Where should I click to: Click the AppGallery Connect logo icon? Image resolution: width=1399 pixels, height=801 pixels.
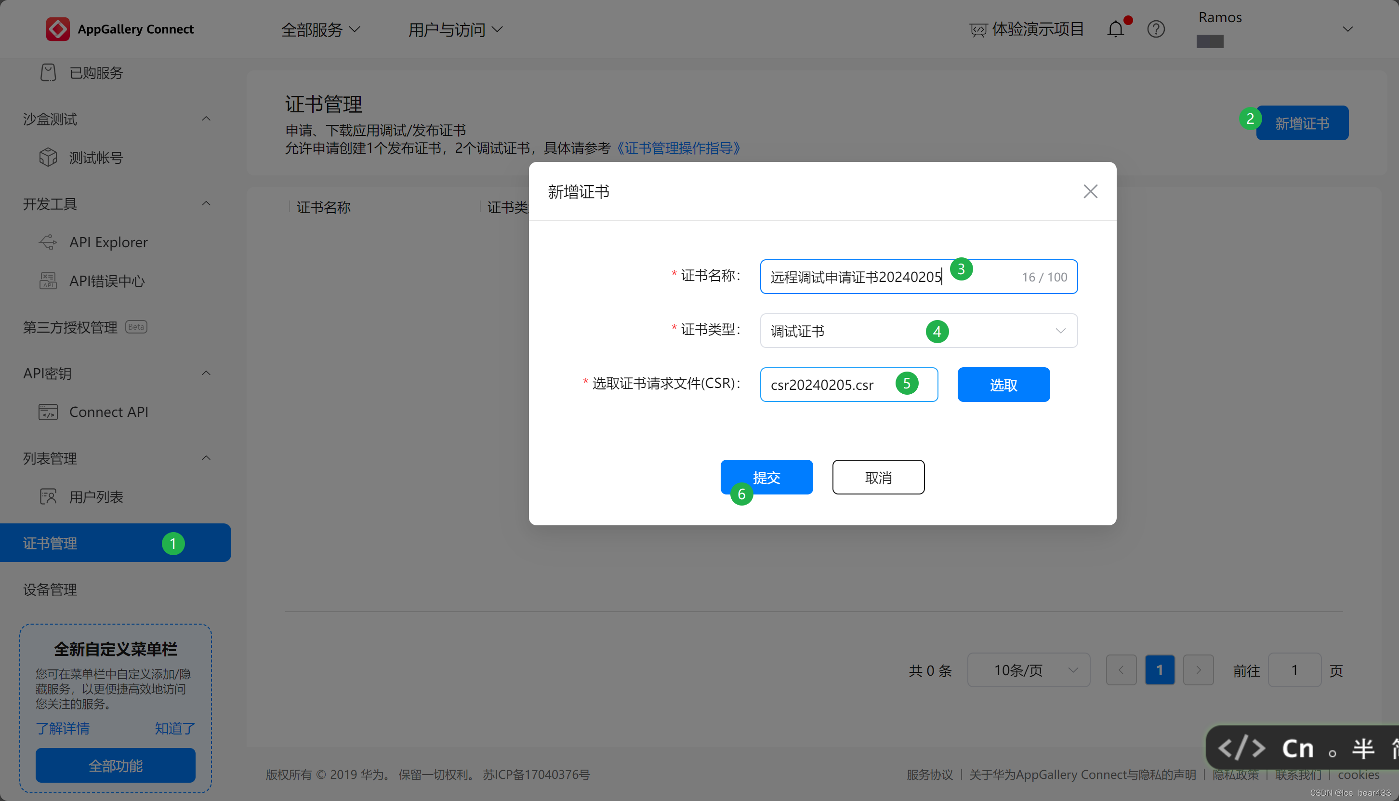coord(57,28)
